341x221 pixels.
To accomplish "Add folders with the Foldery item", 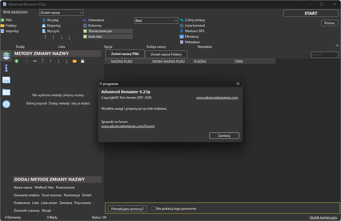I will [9, 26].
